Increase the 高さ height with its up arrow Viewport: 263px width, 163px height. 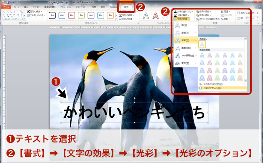[x=258, y=12]
